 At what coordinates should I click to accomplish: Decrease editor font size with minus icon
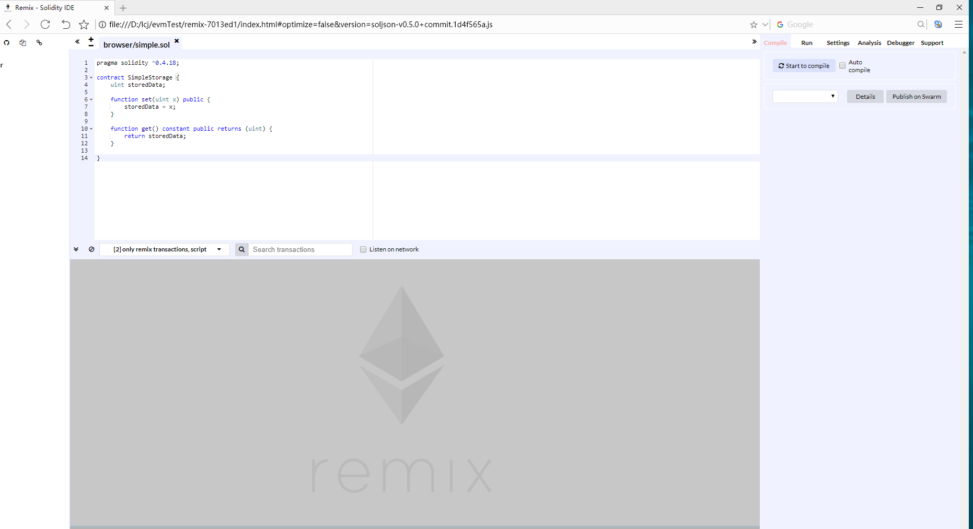coord(91,45)
